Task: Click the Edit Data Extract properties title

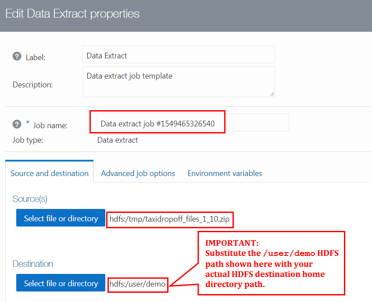Action: pos(72,14)
